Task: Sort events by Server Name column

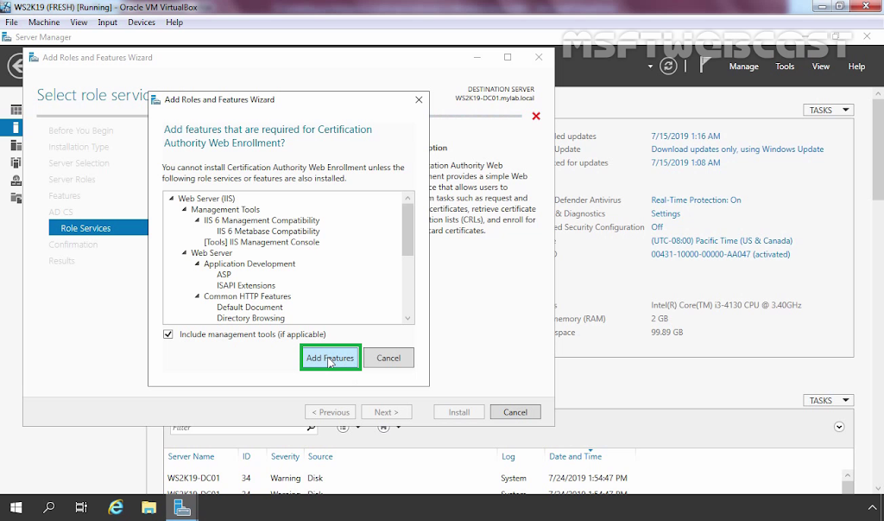Action: click(x=191, y=456)
